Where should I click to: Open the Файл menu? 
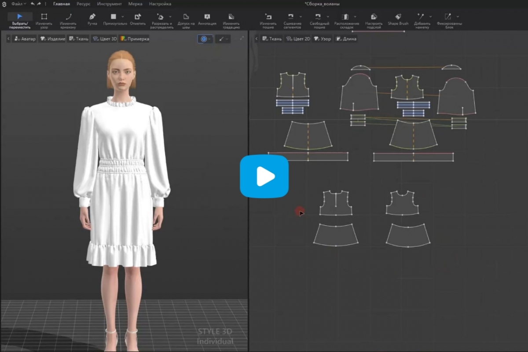18,4
